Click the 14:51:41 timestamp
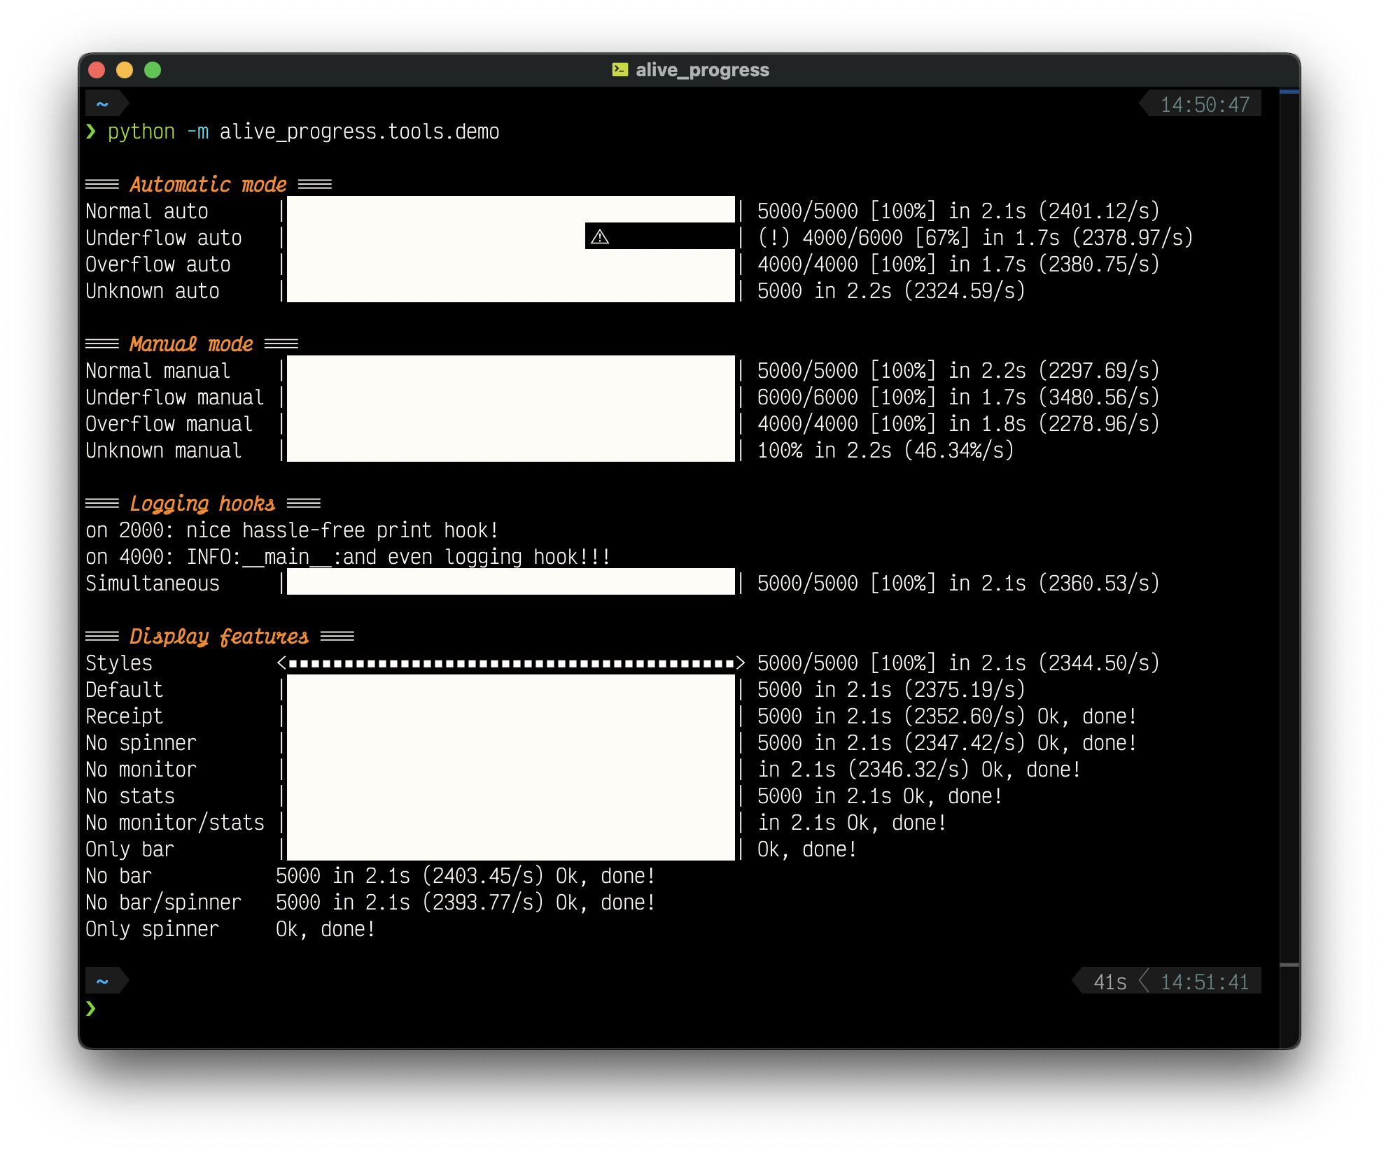This screenshot has height=1153, width=1379. click(x=1205, y=982)
